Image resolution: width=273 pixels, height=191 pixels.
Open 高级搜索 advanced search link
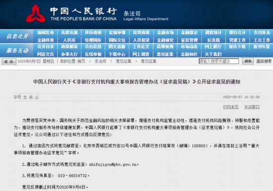point(264,61)
